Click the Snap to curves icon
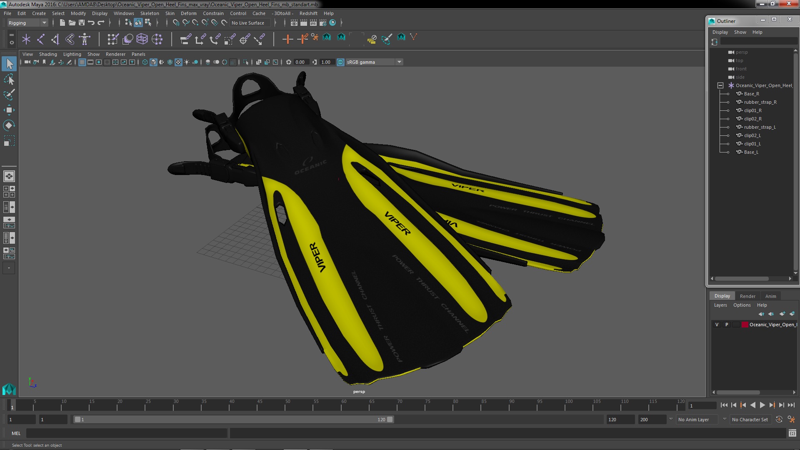 (186, 23)
